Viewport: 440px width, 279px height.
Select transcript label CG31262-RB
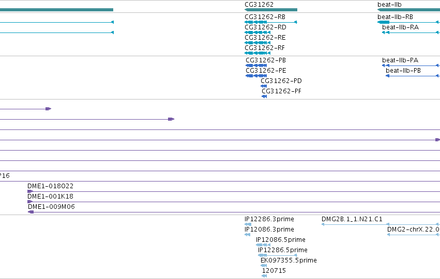[265, 17]
